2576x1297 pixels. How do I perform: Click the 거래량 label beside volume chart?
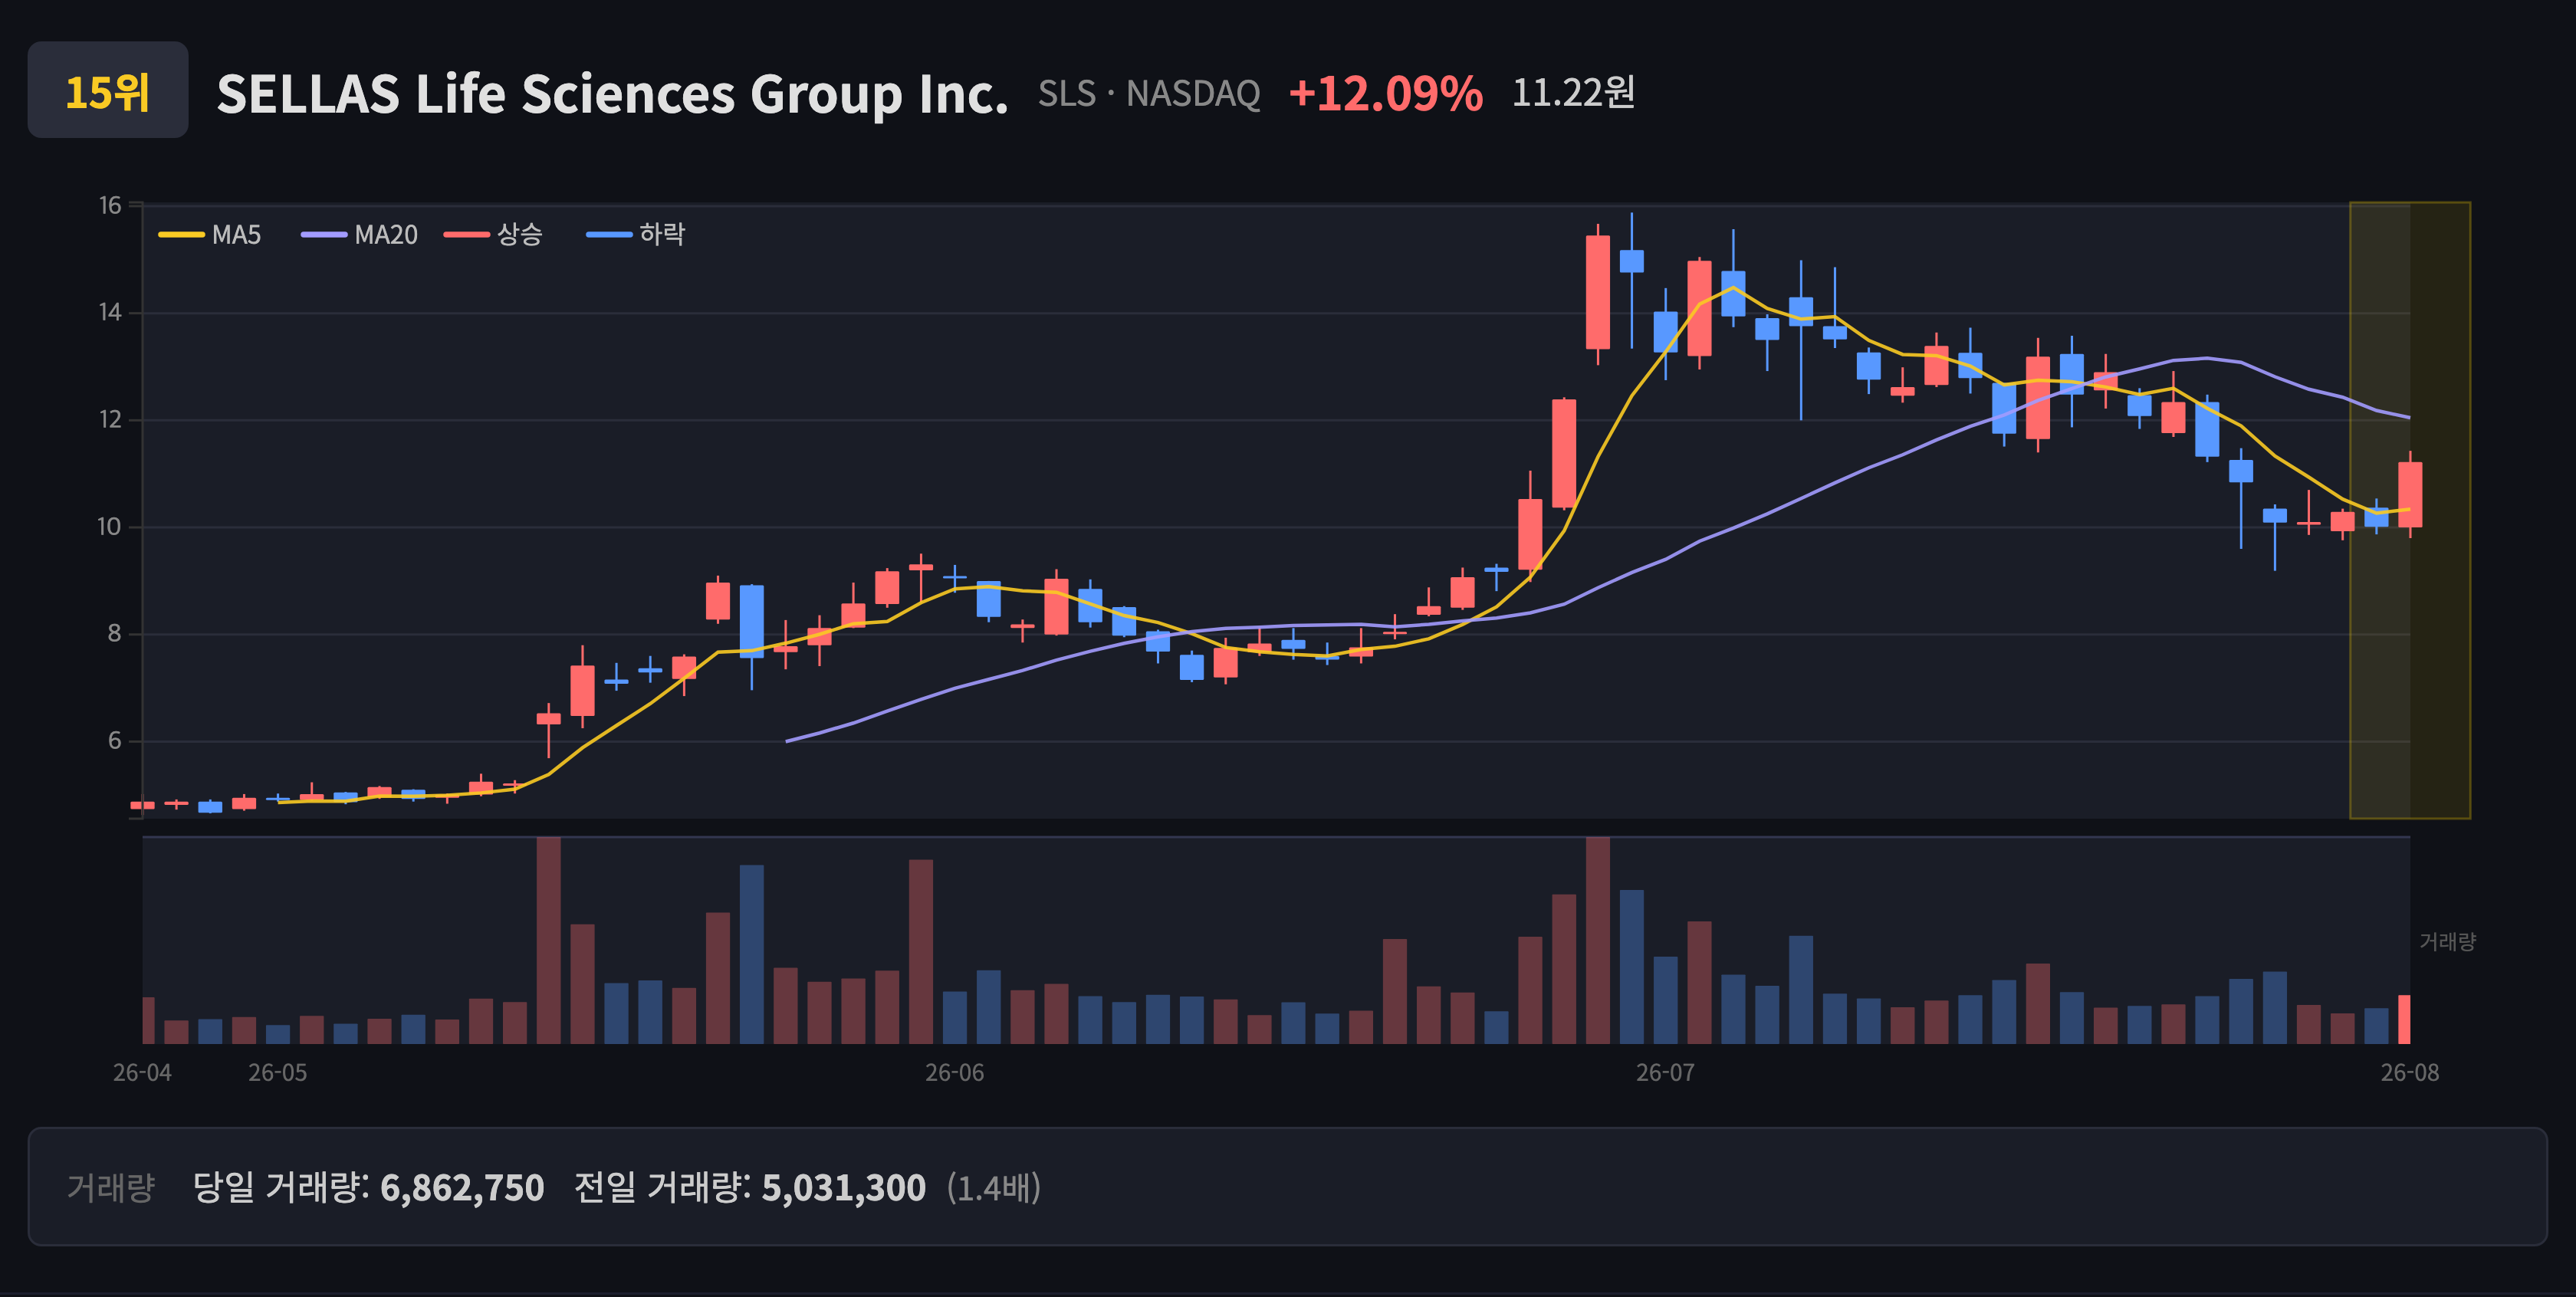(x=2447, y=941)
